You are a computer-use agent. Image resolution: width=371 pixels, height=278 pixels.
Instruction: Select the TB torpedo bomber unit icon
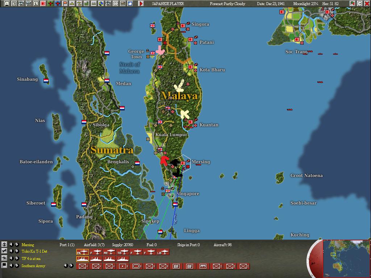click(123, 252)
